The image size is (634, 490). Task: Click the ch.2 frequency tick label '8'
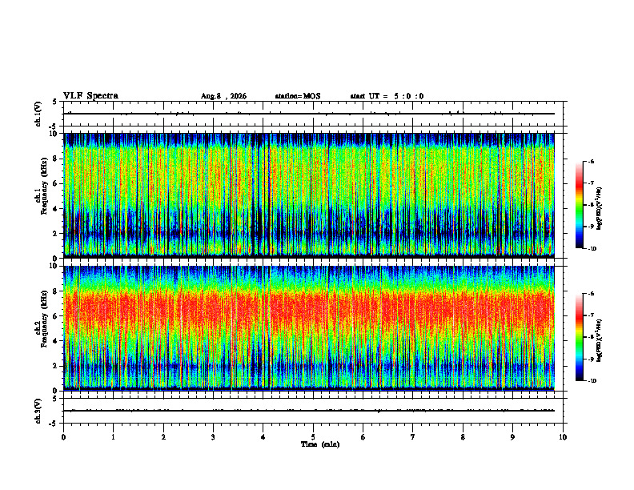click(56, 291)
